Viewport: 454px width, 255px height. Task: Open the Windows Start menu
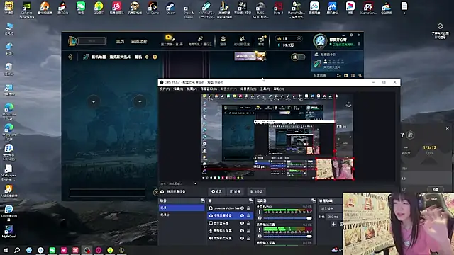pos(5,250)
